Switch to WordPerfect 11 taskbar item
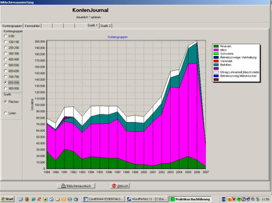This screenshot has width=272, height=203. click(147, 199)
